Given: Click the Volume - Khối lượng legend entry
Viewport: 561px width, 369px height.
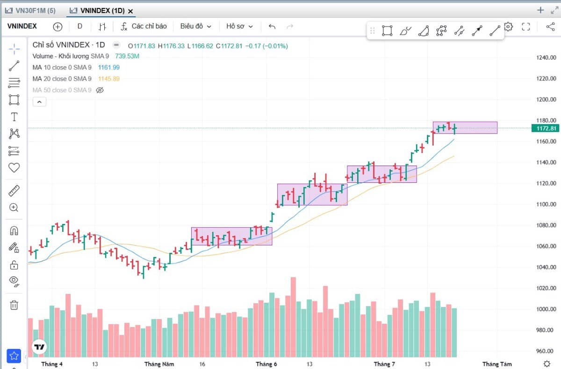Looking at the screenshot, I should 71,56.
